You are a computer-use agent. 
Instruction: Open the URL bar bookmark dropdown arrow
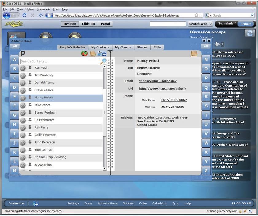(x=201, y=15)
